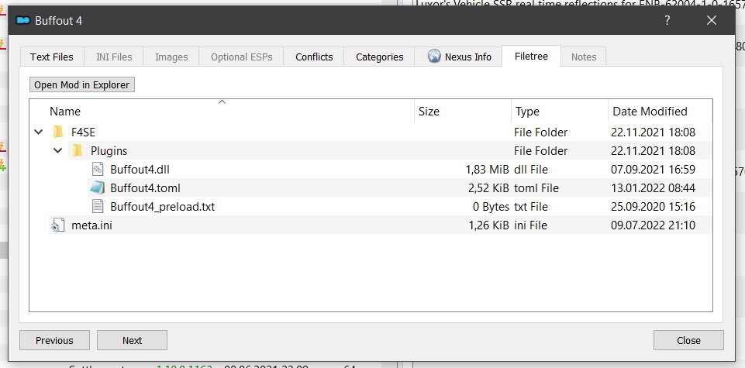Collapse the F4SE folder
The height and width of the screenshot is (368, 745).
point(39,132)
